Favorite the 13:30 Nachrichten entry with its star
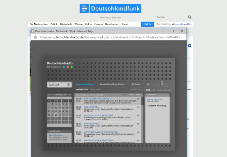Screen dimensions: 227x157 pos(138,107)
